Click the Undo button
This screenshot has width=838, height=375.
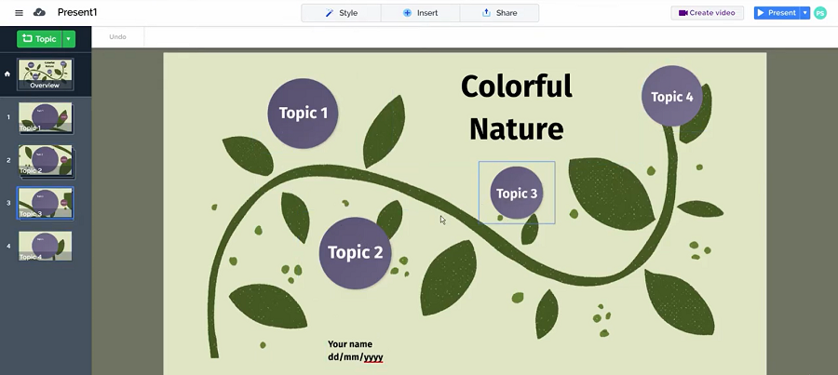click(117, 37)
